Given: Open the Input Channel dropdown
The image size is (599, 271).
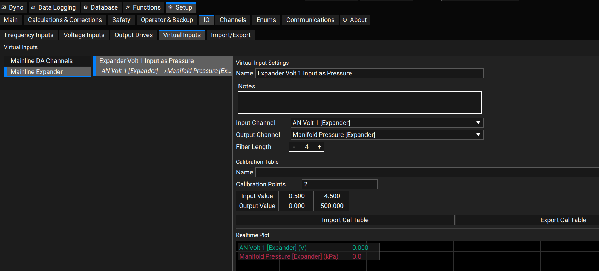Looking at the screenshot, I should (x=387, y=123).
